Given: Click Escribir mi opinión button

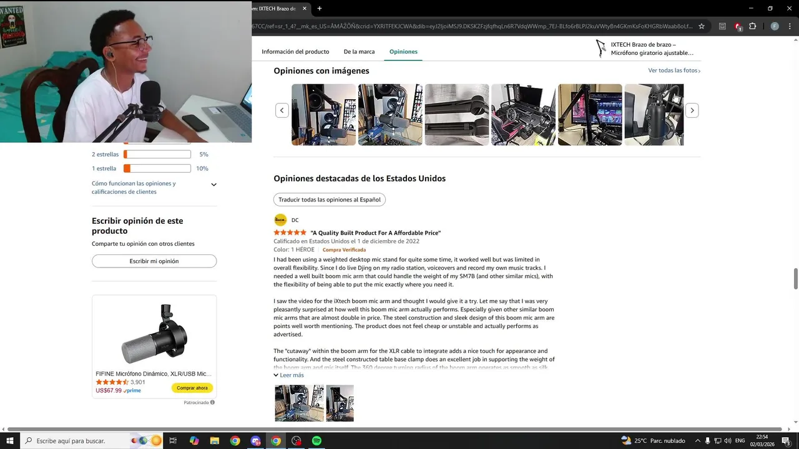Looking at the screenshot, I should 154,261.
